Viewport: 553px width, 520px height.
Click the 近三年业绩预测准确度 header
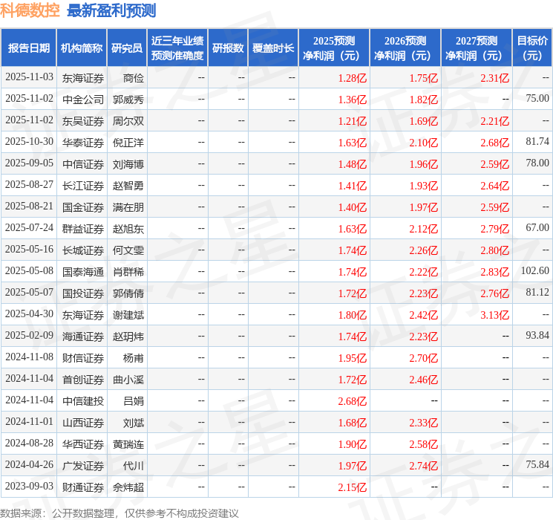coord(177,48)
